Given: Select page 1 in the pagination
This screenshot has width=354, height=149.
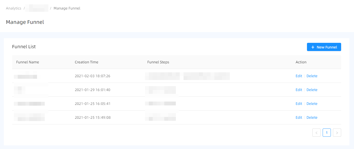Looking at the screenshot, I should coord(327,133).
